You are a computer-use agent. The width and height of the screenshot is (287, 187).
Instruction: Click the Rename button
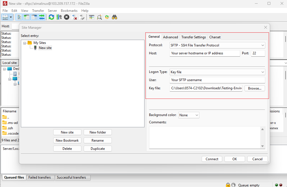(x=98, y=141)
